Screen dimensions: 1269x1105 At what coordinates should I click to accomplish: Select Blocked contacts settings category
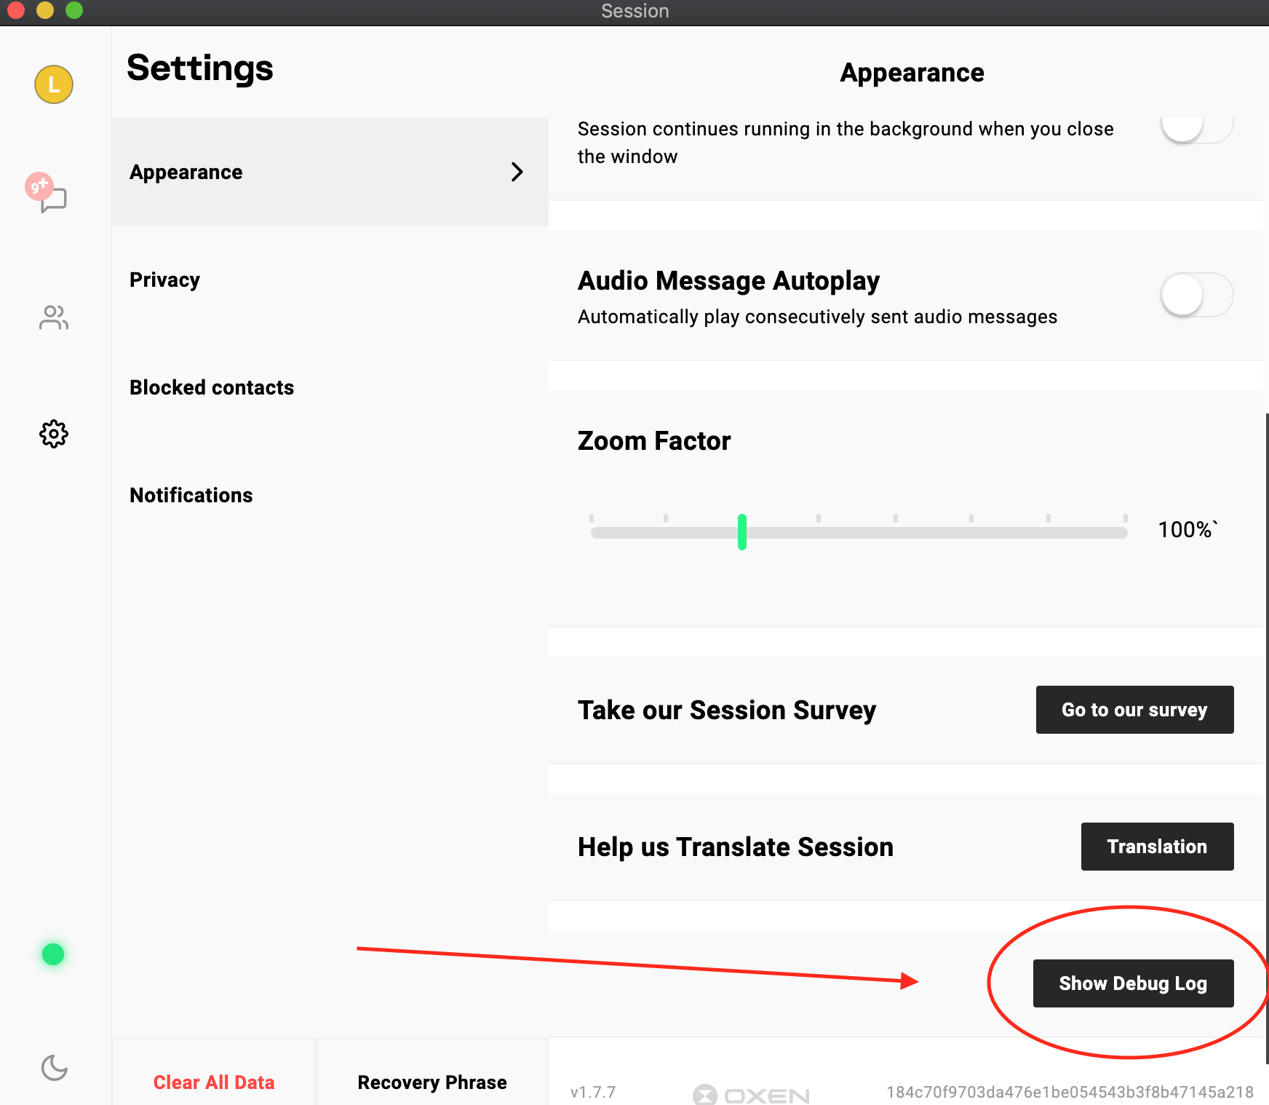pyautogui.click(x=211, y=387)
